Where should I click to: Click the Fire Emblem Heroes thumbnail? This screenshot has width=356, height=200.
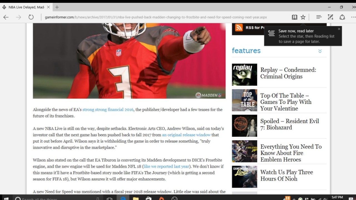point(244,151)
